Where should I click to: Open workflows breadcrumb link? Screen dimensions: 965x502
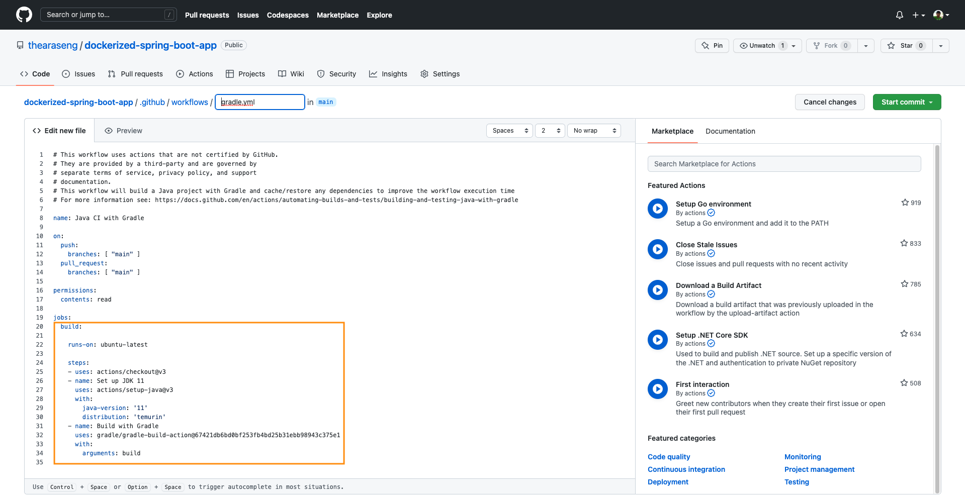click(x=190, y=102)
